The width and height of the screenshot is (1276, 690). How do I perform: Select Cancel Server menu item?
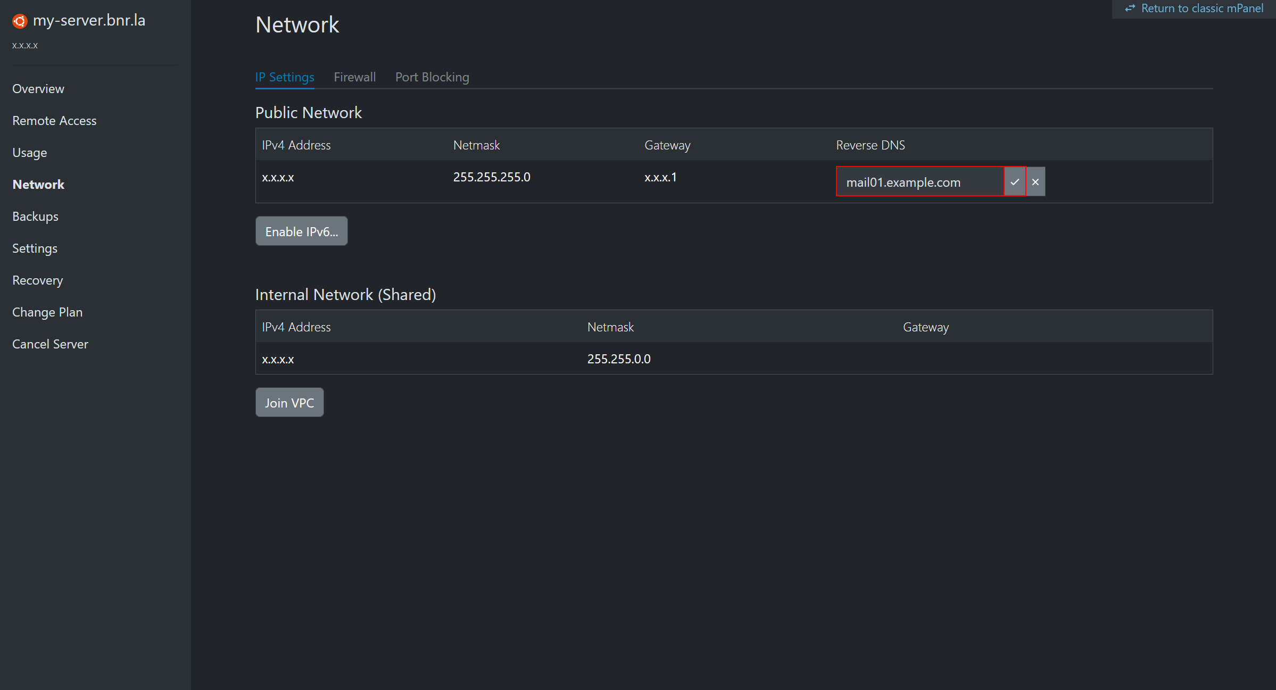pyautogui.click(x=50, y=344)
